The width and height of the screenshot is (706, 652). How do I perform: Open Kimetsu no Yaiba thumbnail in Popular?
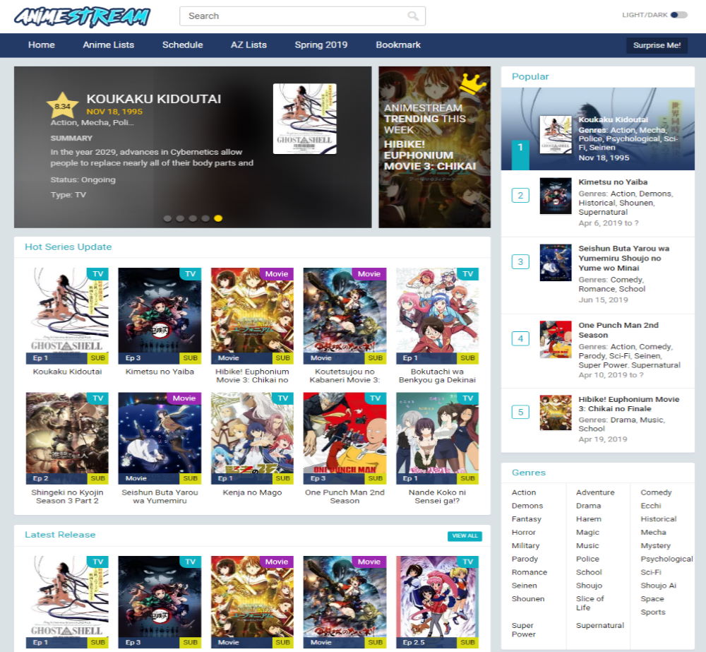pyautogui.click(x=556, y=196)
